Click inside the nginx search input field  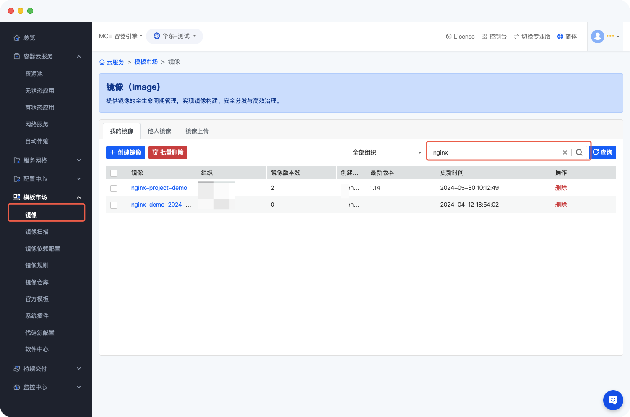tap(495, 152)
